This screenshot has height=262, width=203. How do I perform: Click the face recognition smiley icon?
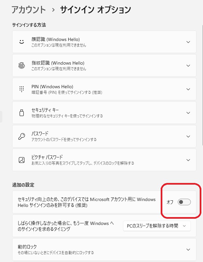22,42
